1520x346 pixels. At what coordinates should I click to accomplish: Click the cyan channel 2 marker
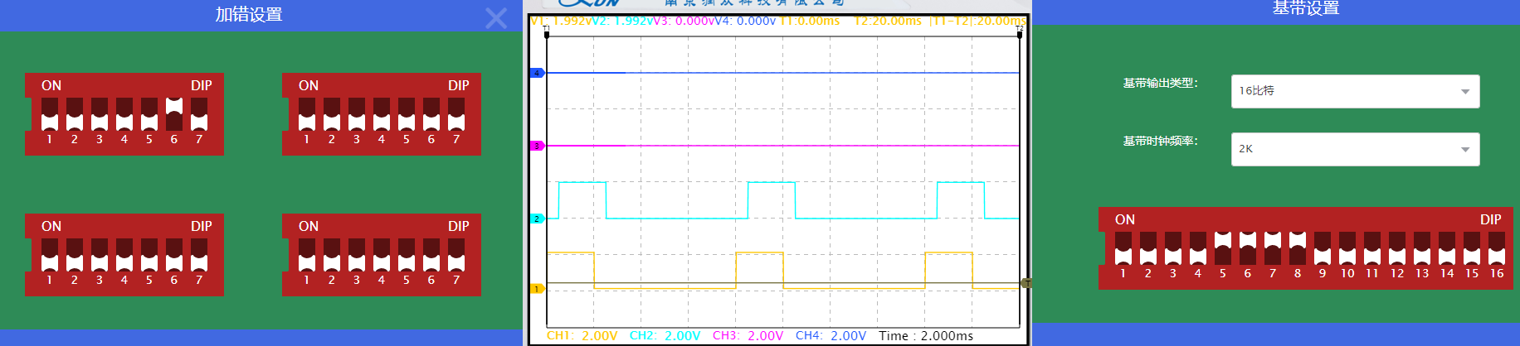pos(537,219)
